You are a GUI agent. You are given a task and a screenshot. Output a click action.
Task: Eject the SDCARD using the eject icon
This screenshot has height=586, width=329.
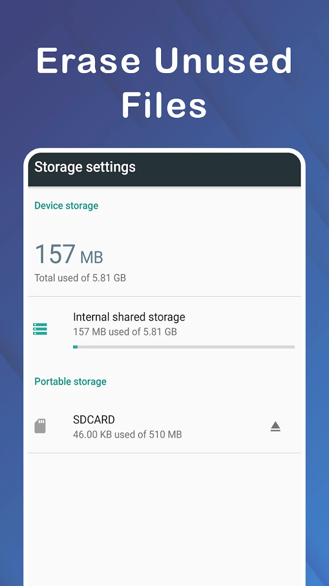(x=275, y=426)
